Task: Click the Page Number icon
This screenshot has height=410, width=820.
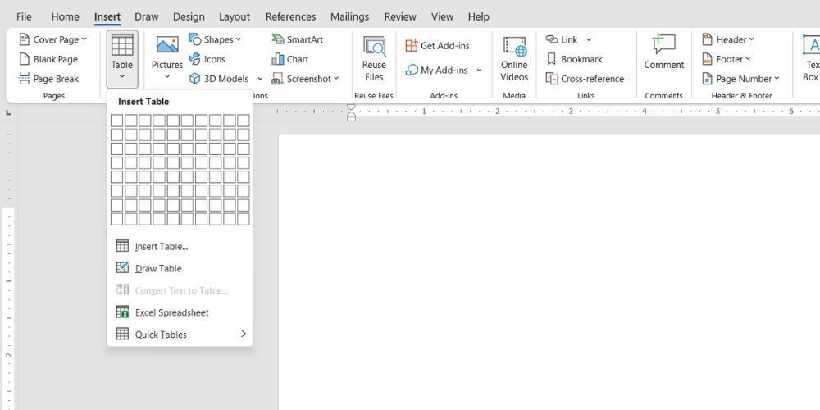Action: coord(707,79)
